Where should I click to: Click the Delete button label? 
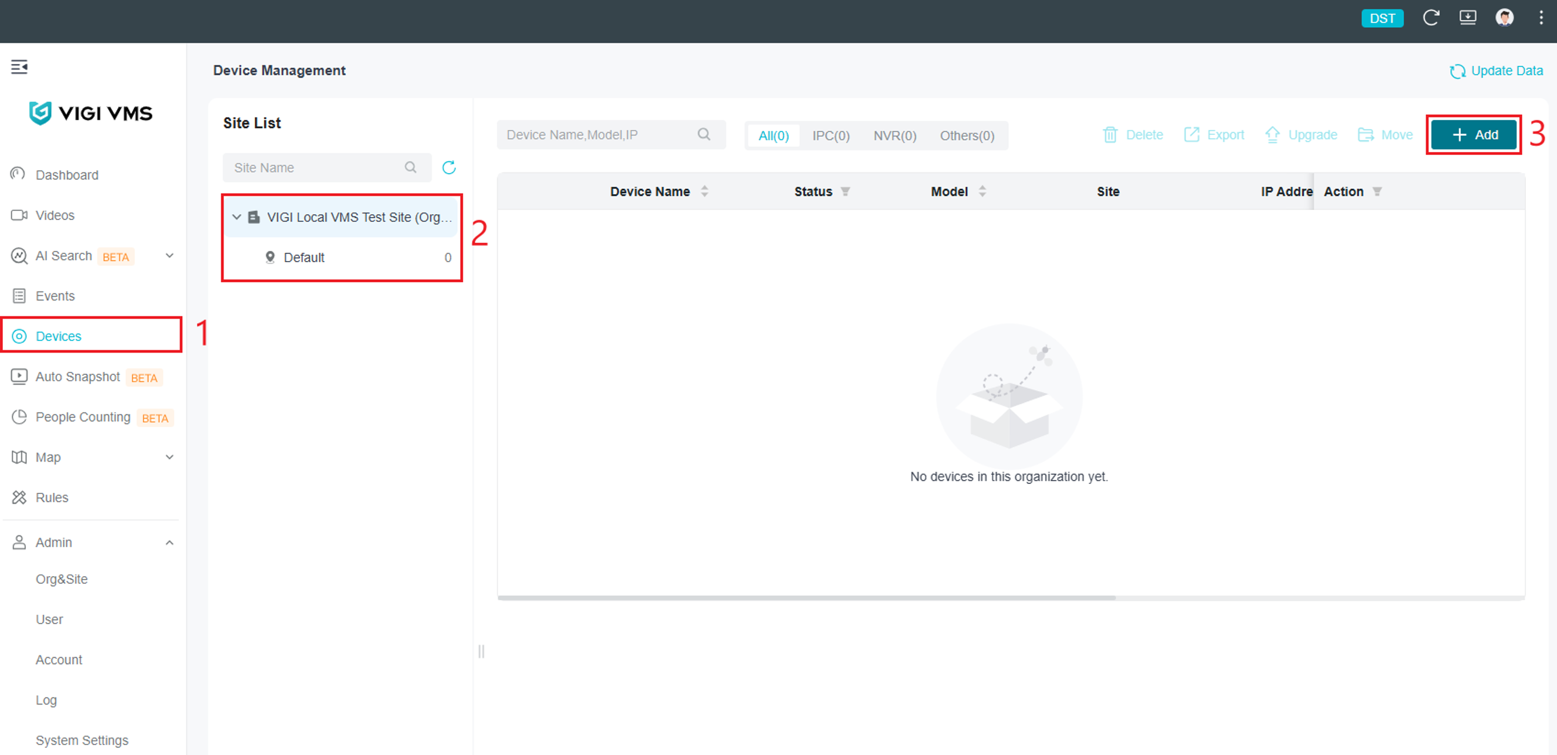1144,135
